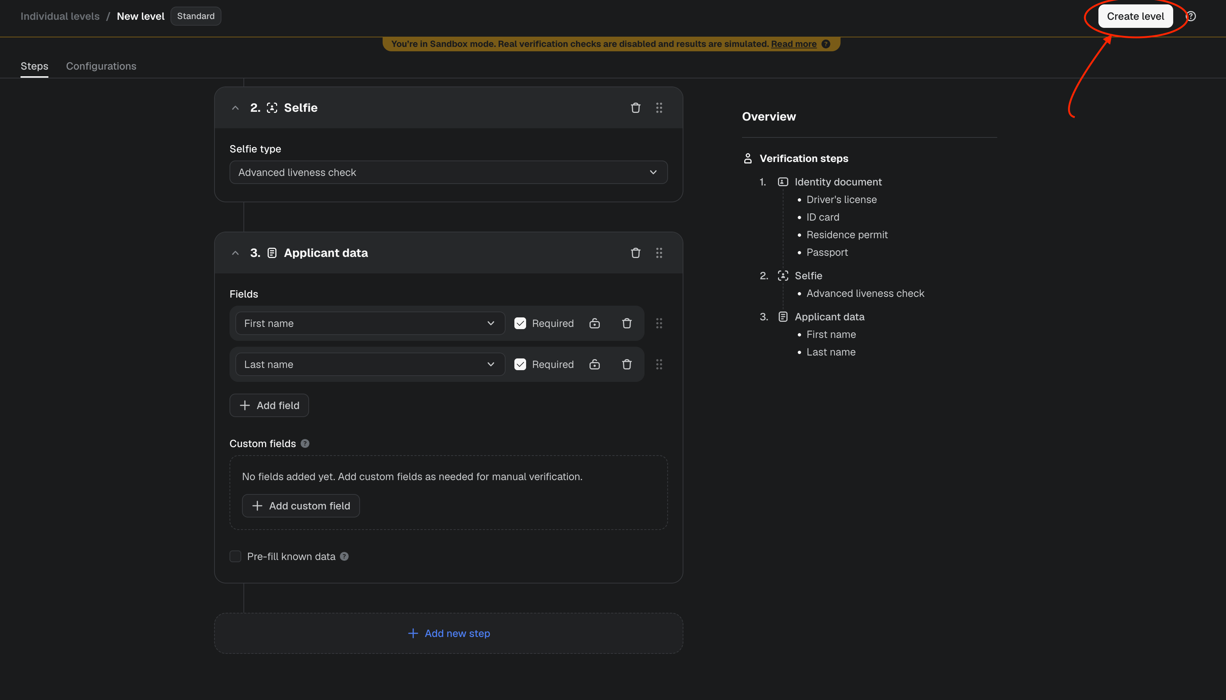Image resolution: width=1226 pixels, height=700 pixels.
Task: Toggle the lock icon on Last name row
Action: click(595, 364)
